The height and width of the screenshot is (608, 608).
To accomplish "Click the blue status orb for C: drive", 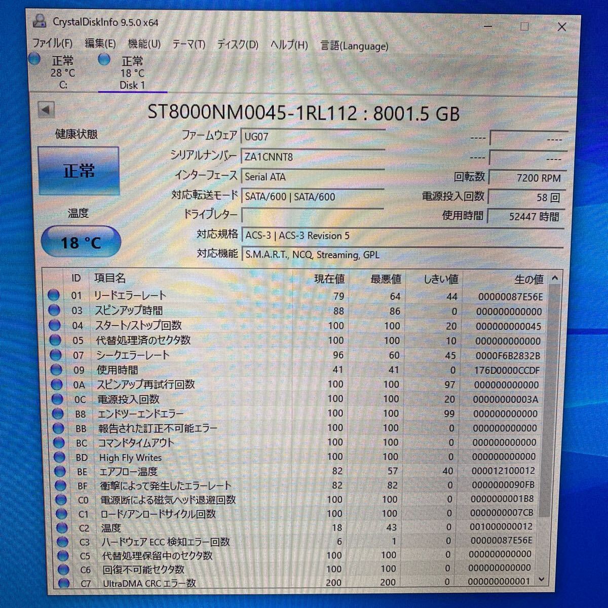I will point(34,59).
